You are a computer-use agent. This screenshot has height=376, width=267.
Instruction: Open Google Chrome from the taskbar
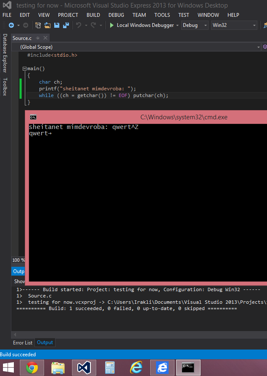click(x=32, y=368)
